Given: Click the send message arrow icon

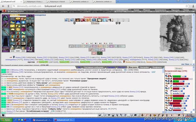Looking at the screenshot, I should (x=100, y=115).
